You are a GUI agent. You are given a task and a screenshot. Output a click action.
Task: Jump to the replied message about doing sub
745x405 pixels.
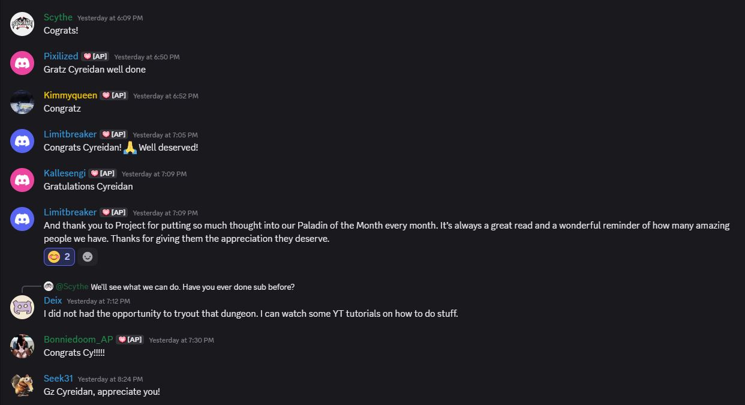(193, 287)
